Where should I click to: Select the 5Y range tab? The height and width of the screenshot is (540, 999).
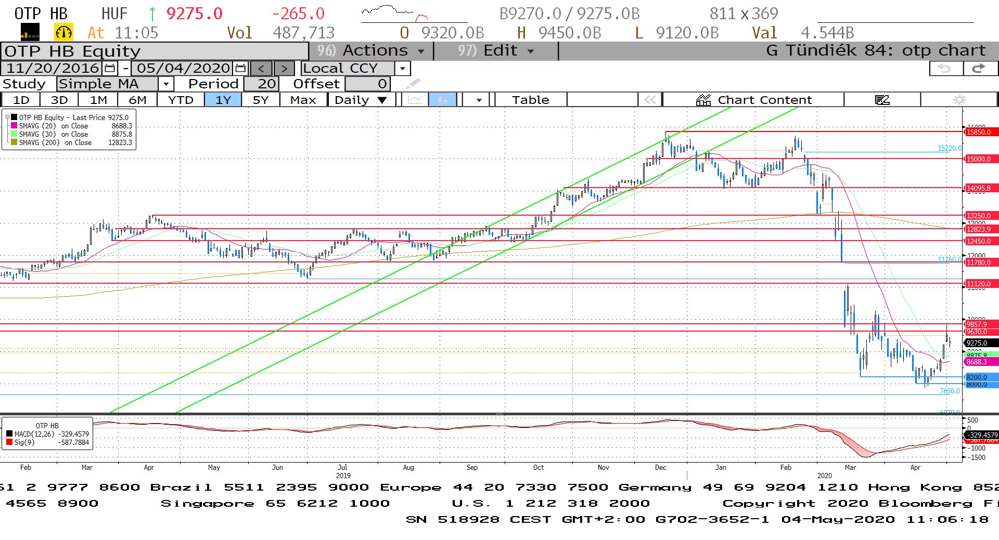(x=260, y=100)
